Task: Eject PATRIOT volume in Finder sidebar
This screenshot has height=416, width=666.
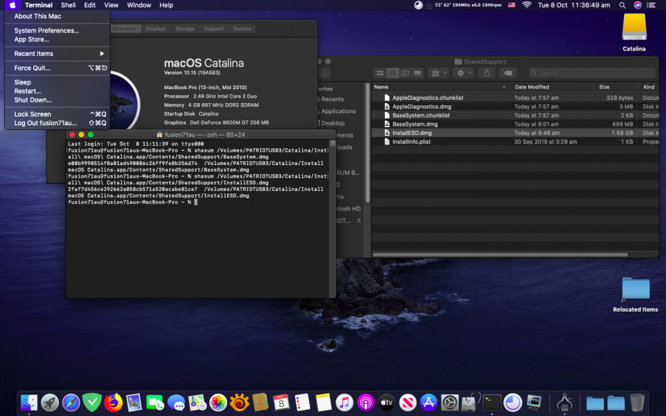Action: [359, 221]
